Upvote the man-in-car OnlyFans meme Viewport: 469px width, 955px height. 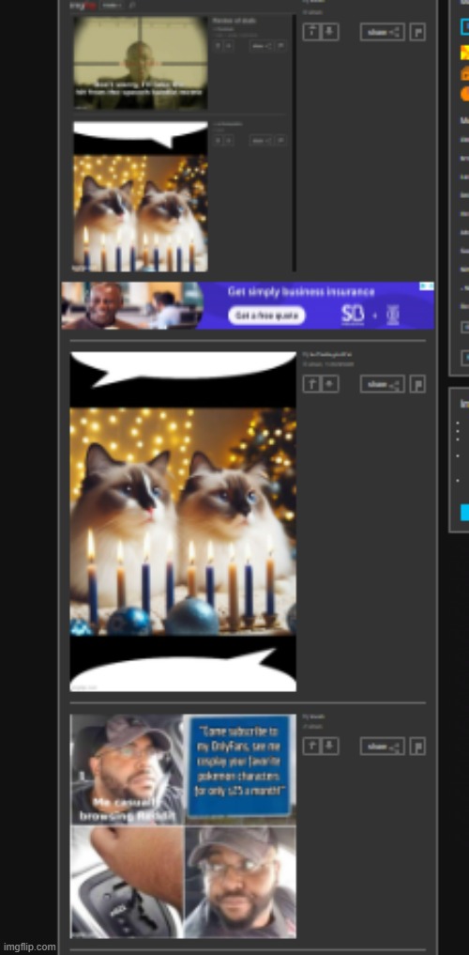[x=311, y=747]
